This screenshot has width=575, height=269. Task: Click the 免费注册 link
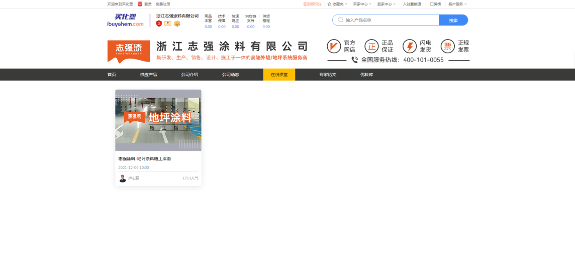pos(163,4)
